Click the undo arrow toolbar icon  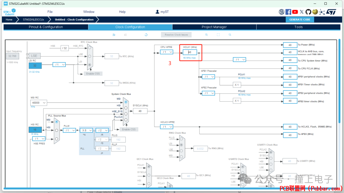click(114, 35)
